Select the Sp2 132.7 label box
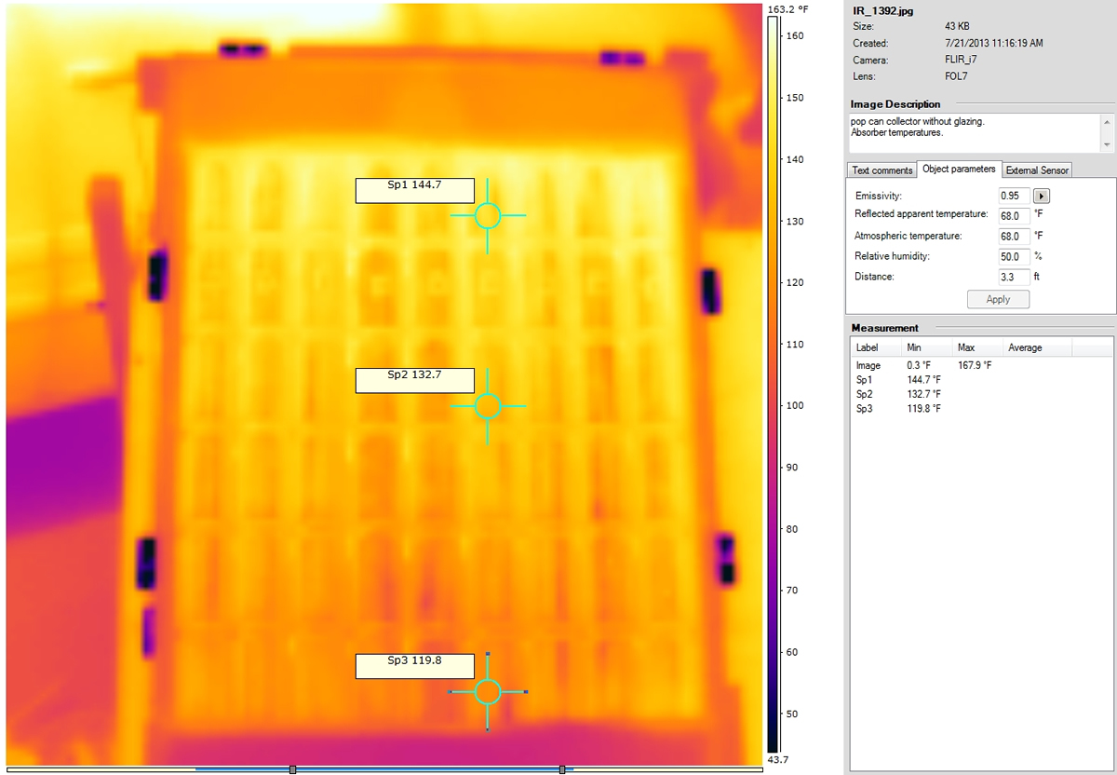1117x775 pixels. 414,380
